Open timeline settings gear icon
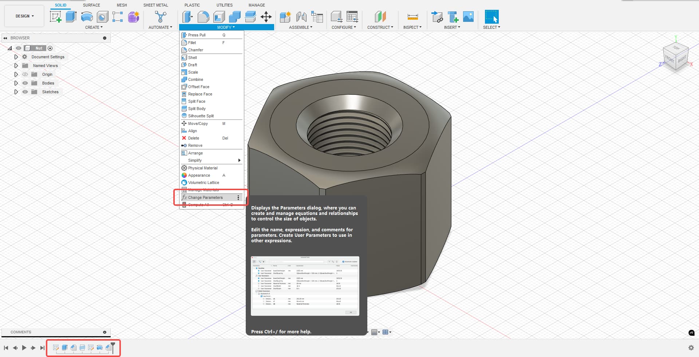The height and width of the screenshot is (357, 699). pos(691,348)
